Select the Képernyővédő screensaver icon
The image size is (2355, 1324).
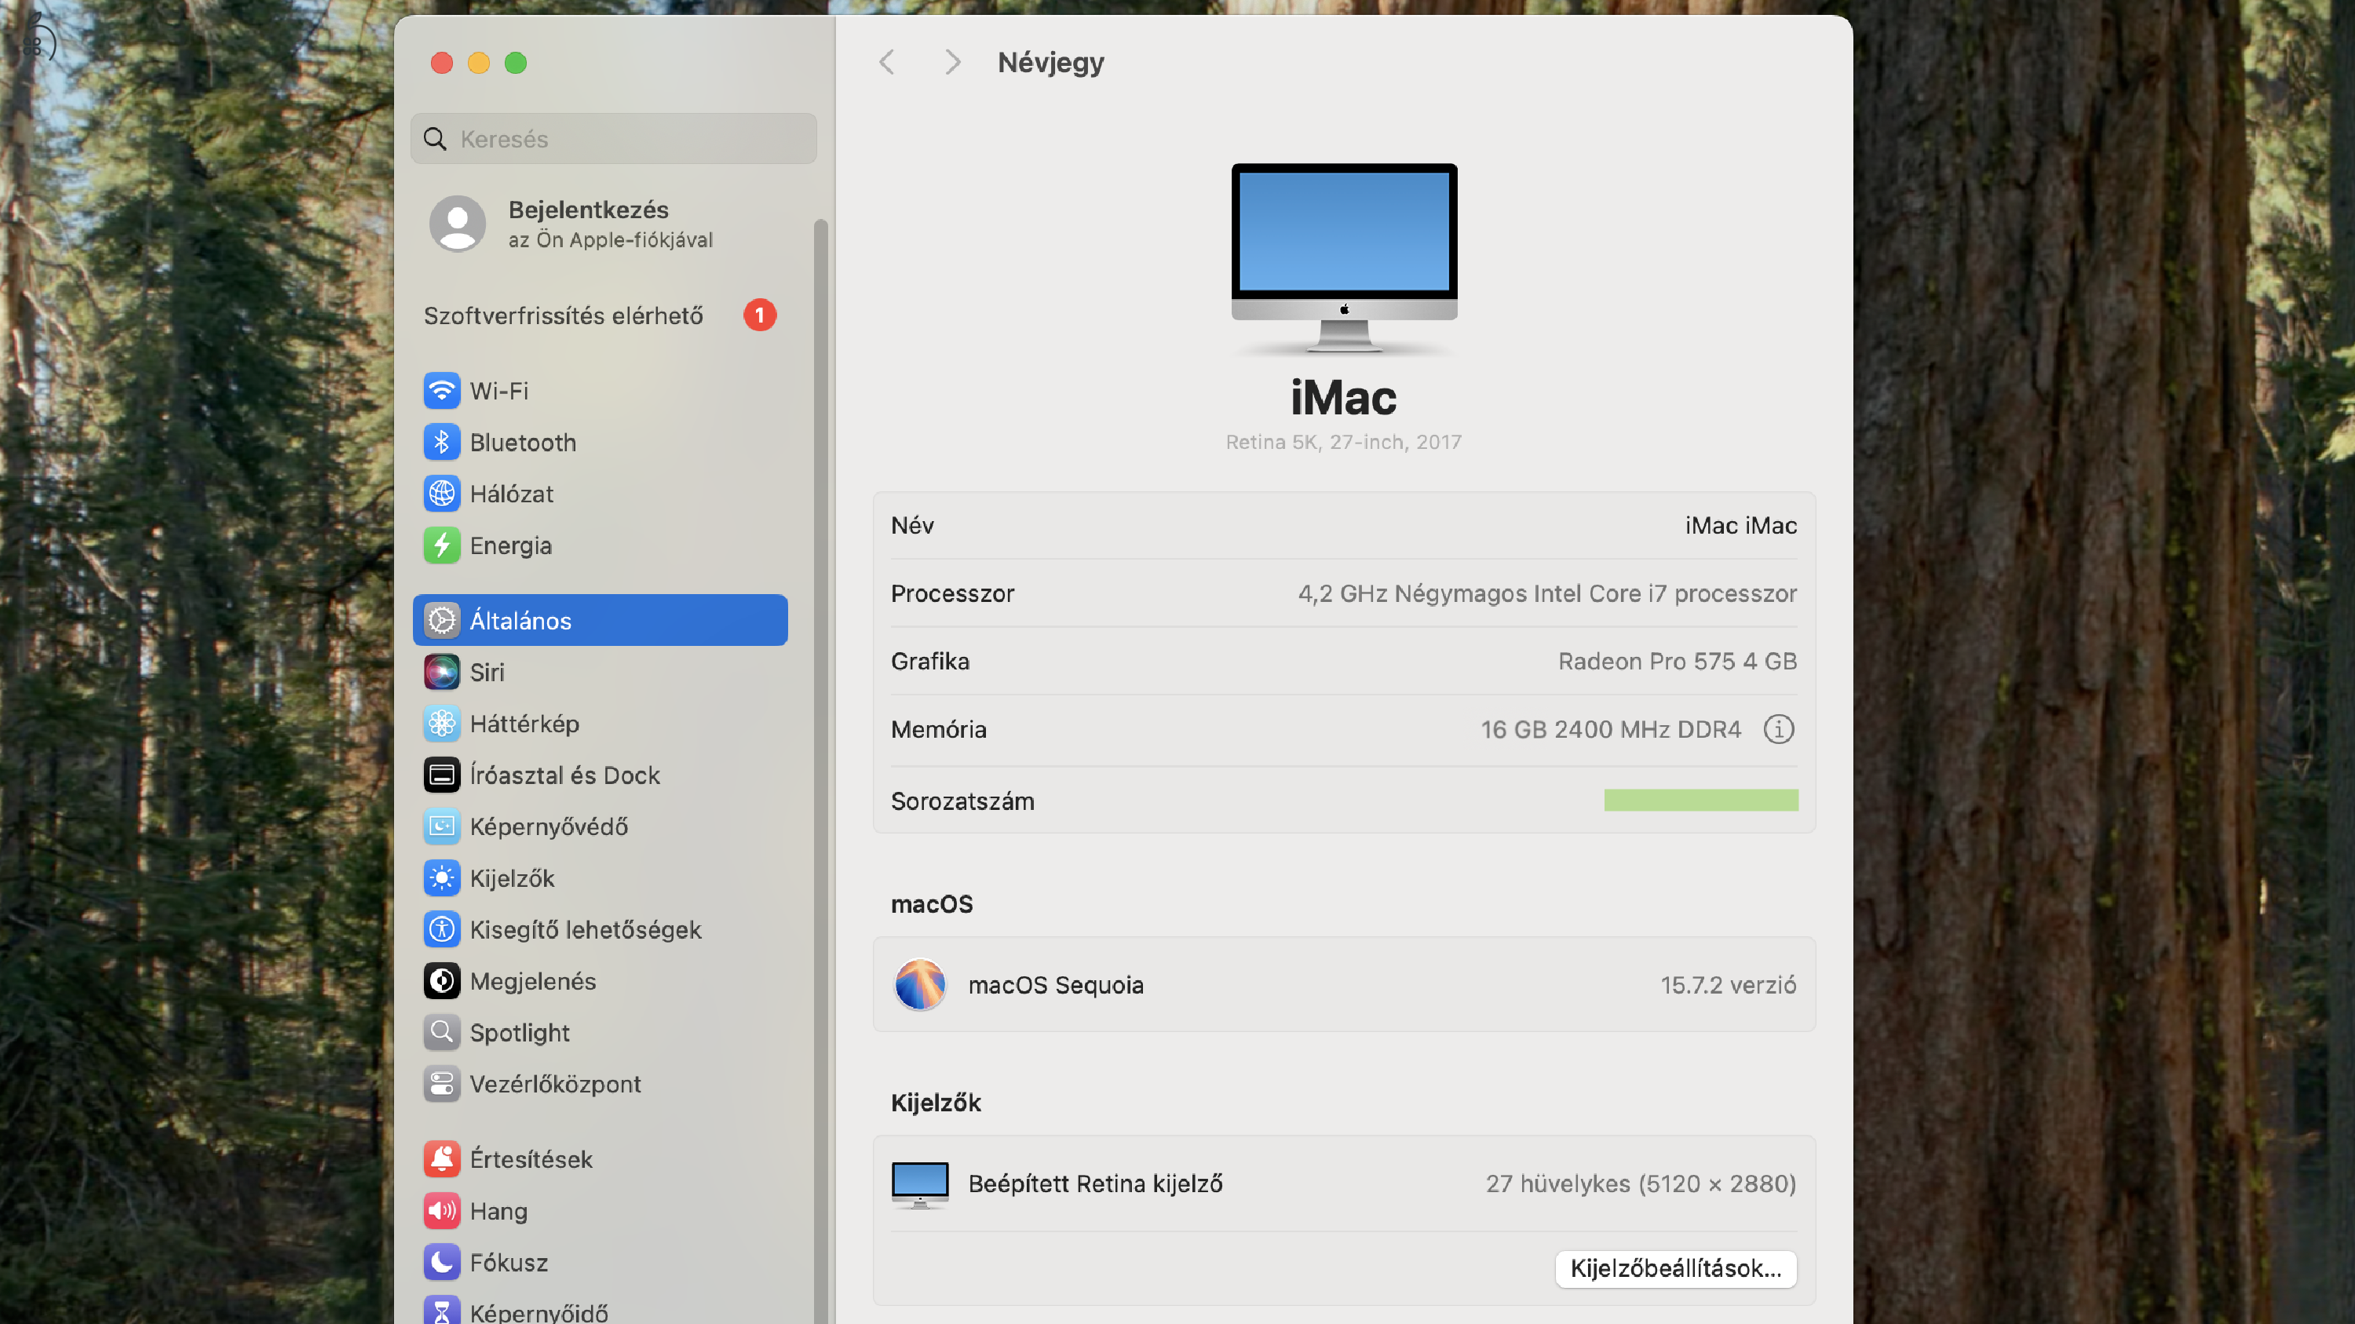443,826
